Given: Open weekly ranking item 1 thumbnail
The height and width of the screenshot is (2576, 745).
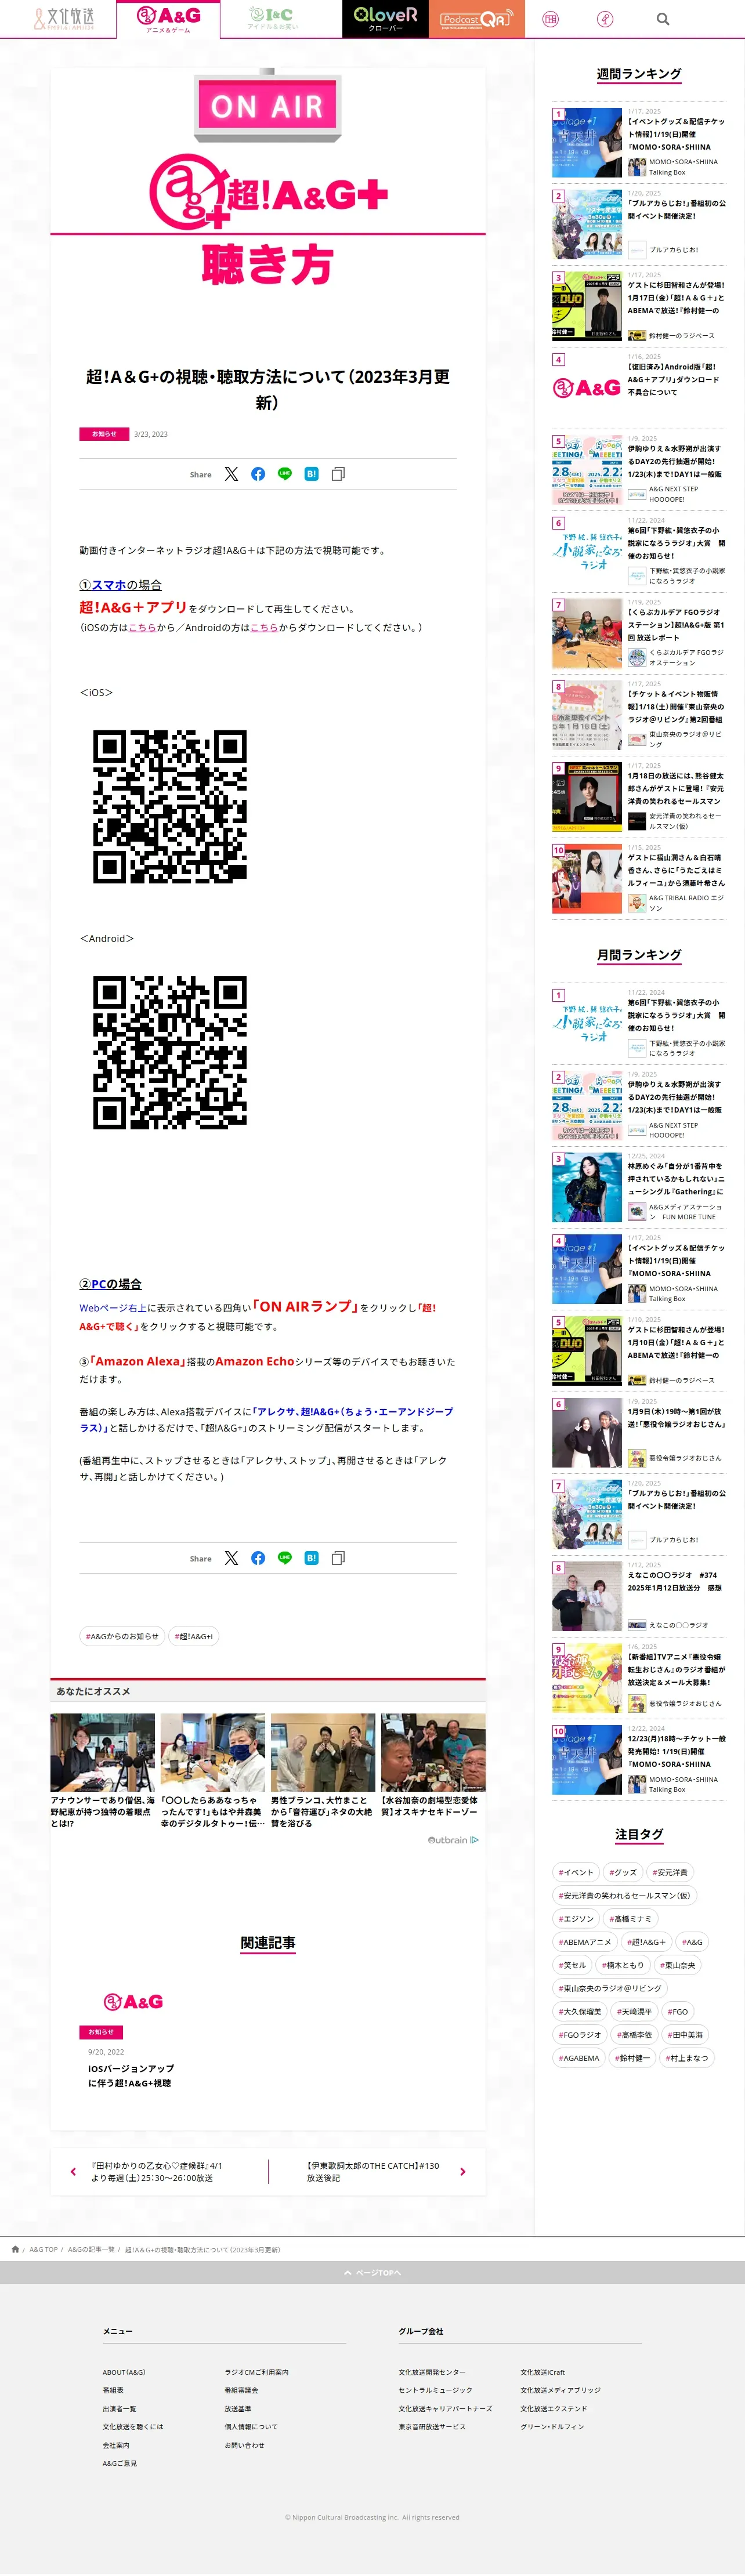Looking at the screenshot, I should coord(587,143).
